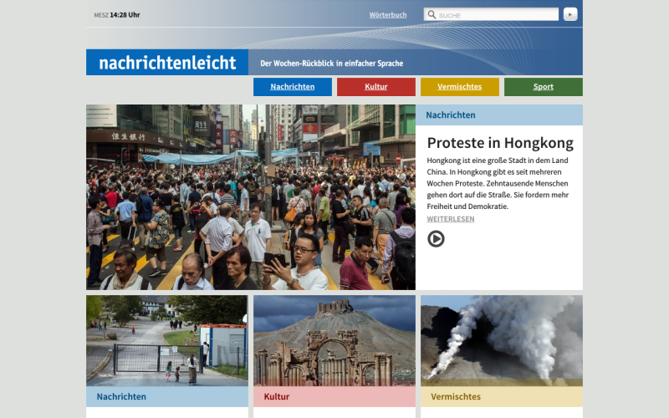Open the blue Nachrichten menu tab
Image resolution: width=669 pixels, height=418 pixels.
click(292, 87)
